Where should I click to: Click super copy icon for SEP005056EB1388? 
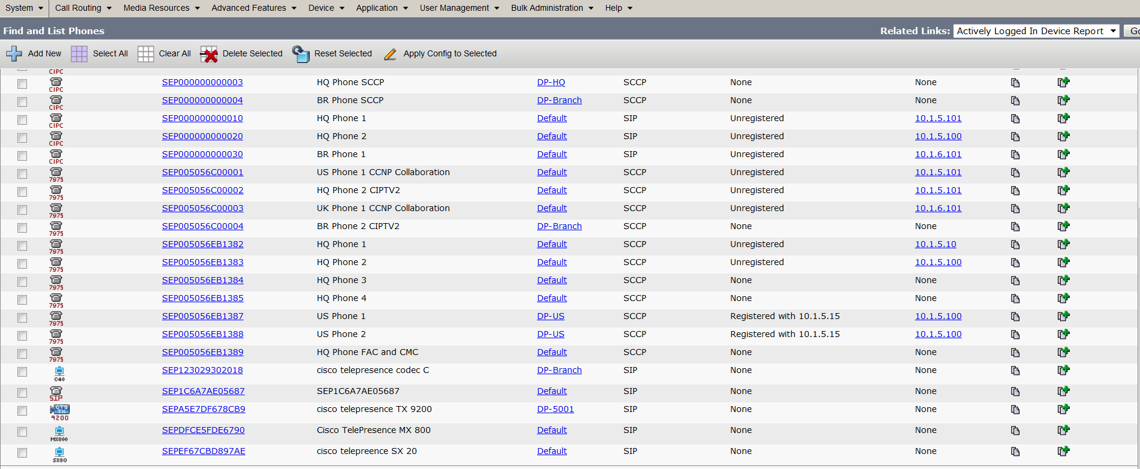1063,334
